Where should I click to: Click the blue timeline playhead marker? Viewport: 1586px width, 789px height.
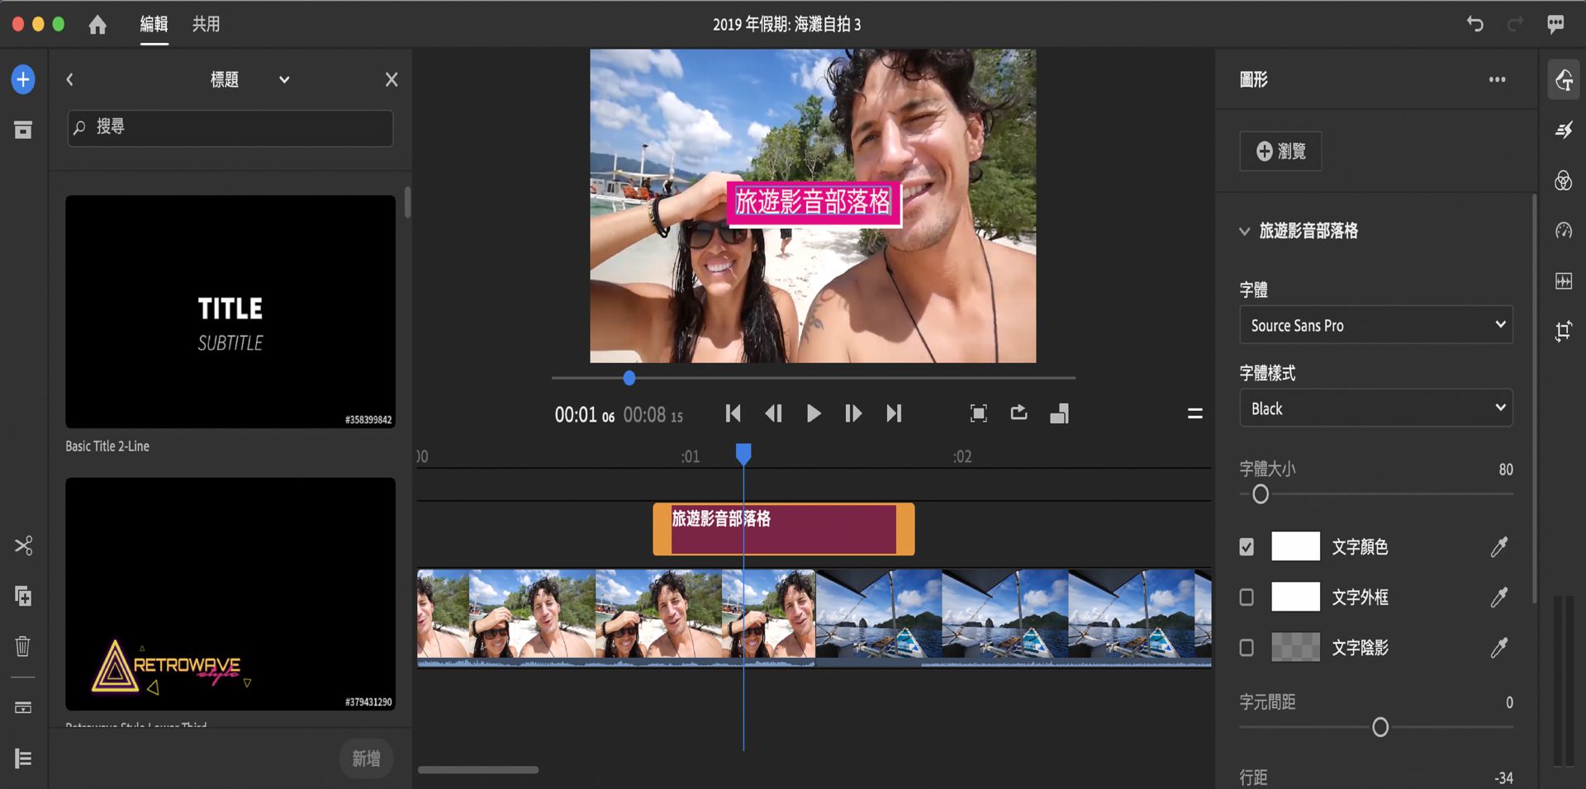pos(743,454)
